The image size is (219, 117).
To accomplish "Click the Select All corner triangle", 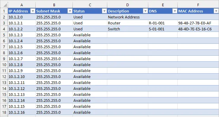I will pos(5,5).
